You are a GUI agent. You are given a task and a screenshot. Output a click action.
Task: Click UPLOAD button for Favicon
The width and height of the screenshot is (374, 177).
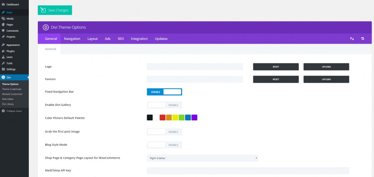[x=326, y=79]
